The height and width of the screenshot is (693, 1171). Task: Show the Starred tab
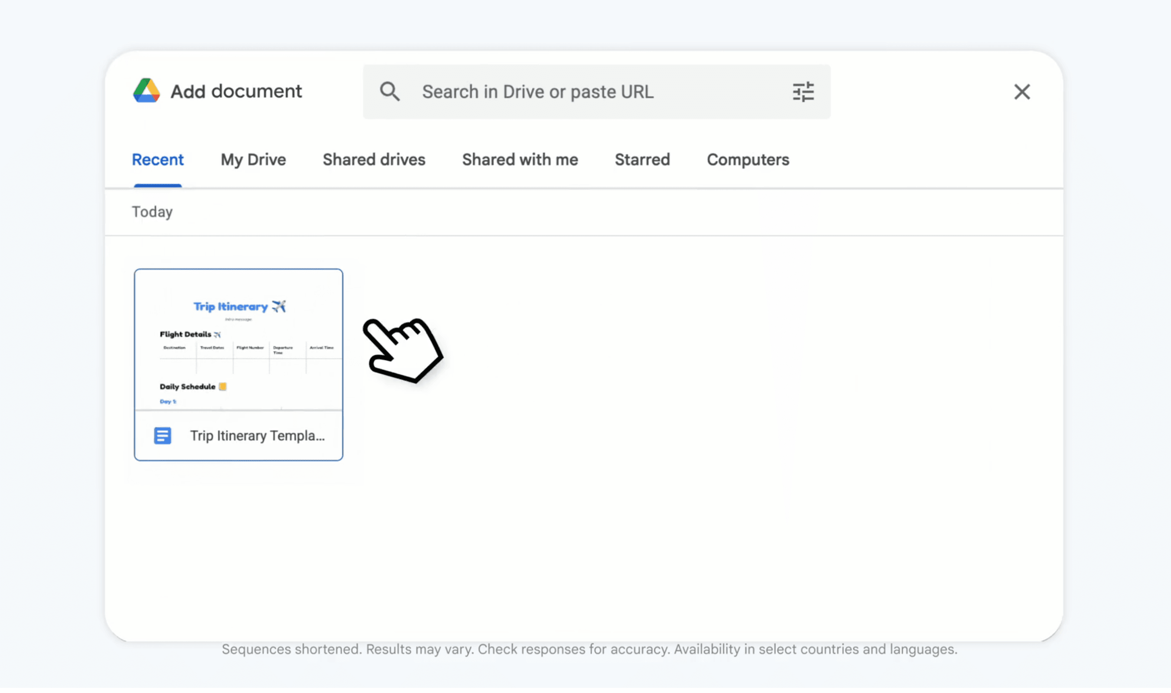coord(642,160)
